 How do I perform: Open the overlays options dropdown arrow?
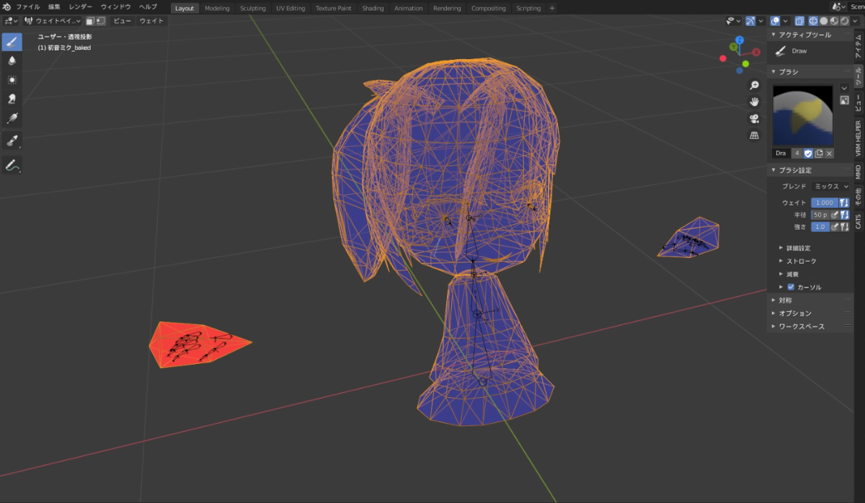coord(786,21)
